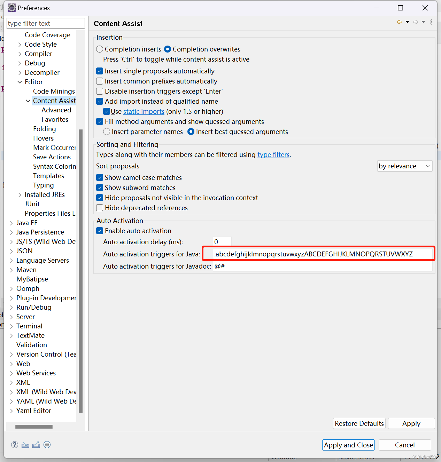441x462 pixels.
Task: Select Folding in the tree
Action: tap(45, 129)
